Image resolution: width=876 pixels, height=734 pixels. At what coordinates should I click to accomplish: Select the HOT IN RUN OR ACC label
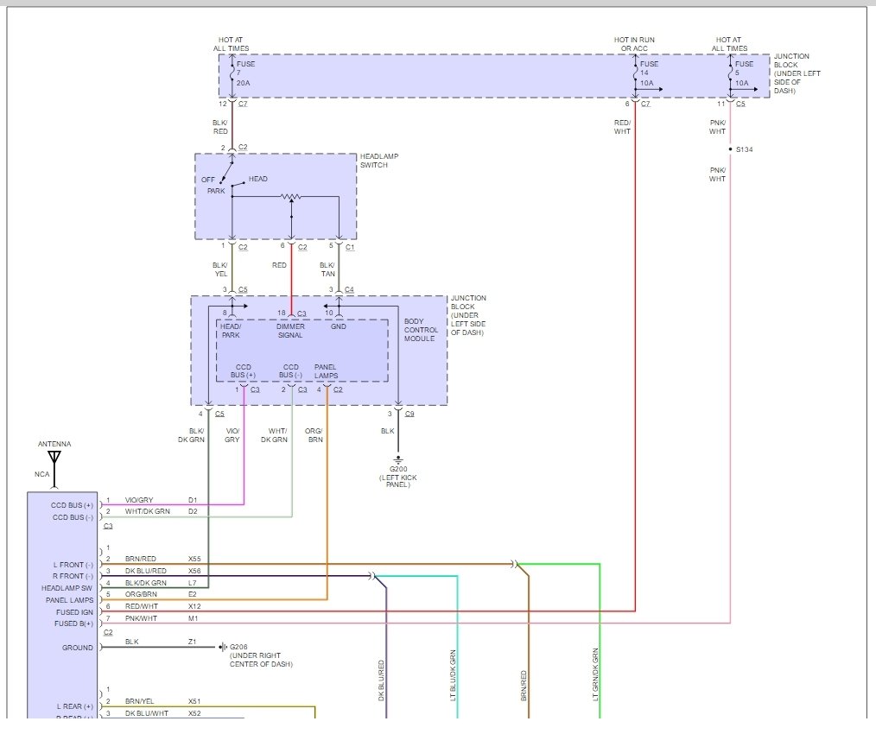[x=635, y=44]
